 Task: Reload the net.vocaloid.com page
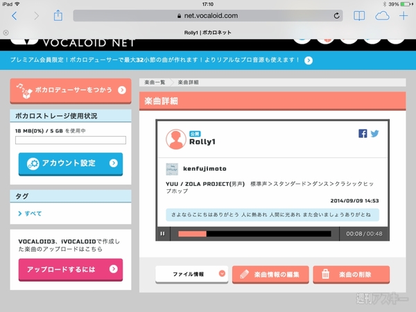coord(336,16)
